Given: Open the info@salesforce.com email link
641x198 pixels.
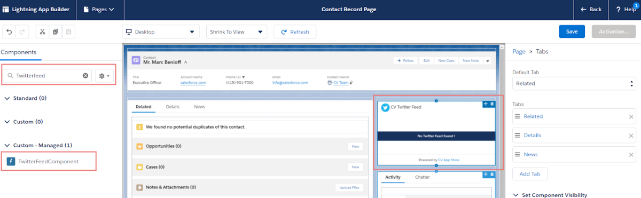Looking at the screenshot, I should pyautogui.click(x=290, y=83).
